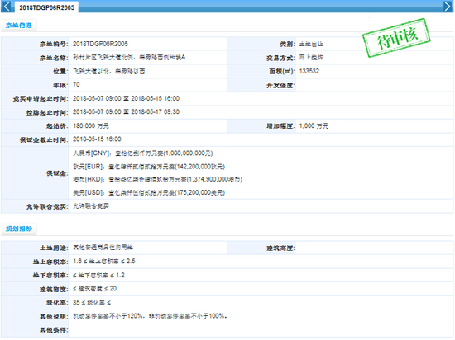Viewport: 455px width, 340px height.
Task: Select the 2018TDGP06R2005 tab
Action: pyautogui.click(x=46, y=7)
